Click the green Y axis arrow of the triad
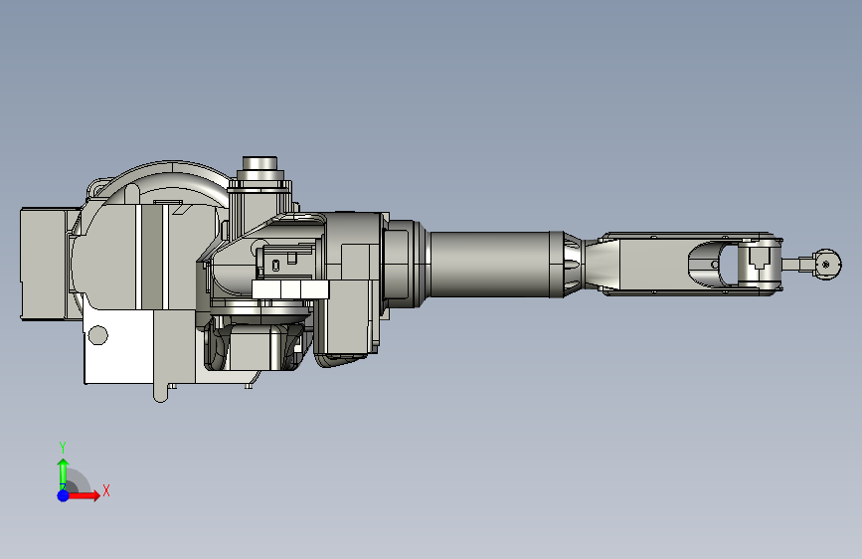This screenshot has width=862, height=559. click(63, 473)
